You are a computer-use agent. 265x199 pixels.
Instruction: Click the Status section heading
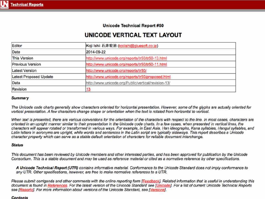click(x=17, y=145)
